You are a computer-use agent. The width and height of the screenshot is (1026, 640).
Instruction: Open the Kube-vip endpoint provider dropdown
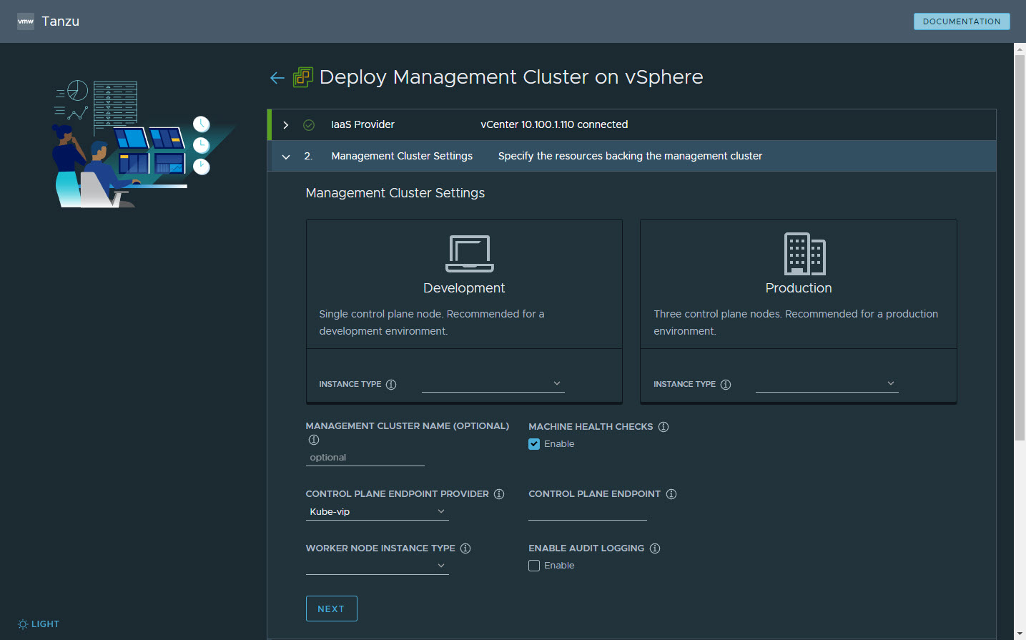point(378,512)
